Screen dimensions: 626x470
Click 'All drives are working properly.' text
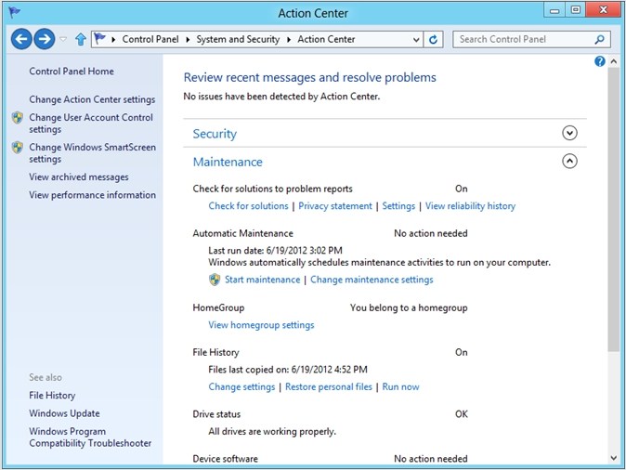[x=272, y=432]
